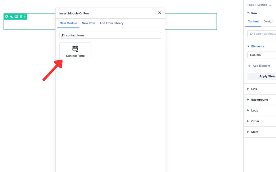
Task: Open the Add From Library tab
Action: 111,23
